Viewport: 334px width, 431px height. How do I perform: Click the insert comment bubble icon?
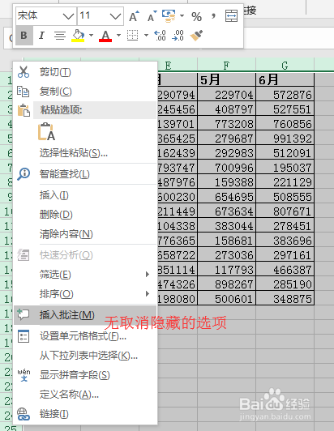[x=24, y=314]
